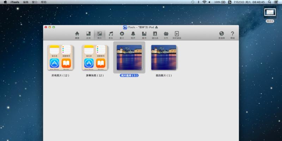Open the Screenshots (屏幕快照) album
The height and width of the screenshot is (141, 282).
[94, 57]
